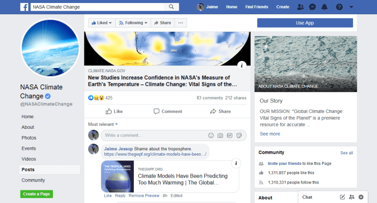Screen dimensions: 377x203
Task: Insert an emoji in the comment
Action: click(211, 136)
